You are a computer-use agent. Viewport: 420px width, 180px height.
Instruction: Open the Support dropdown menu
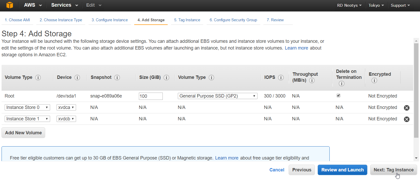pos(400,5)
